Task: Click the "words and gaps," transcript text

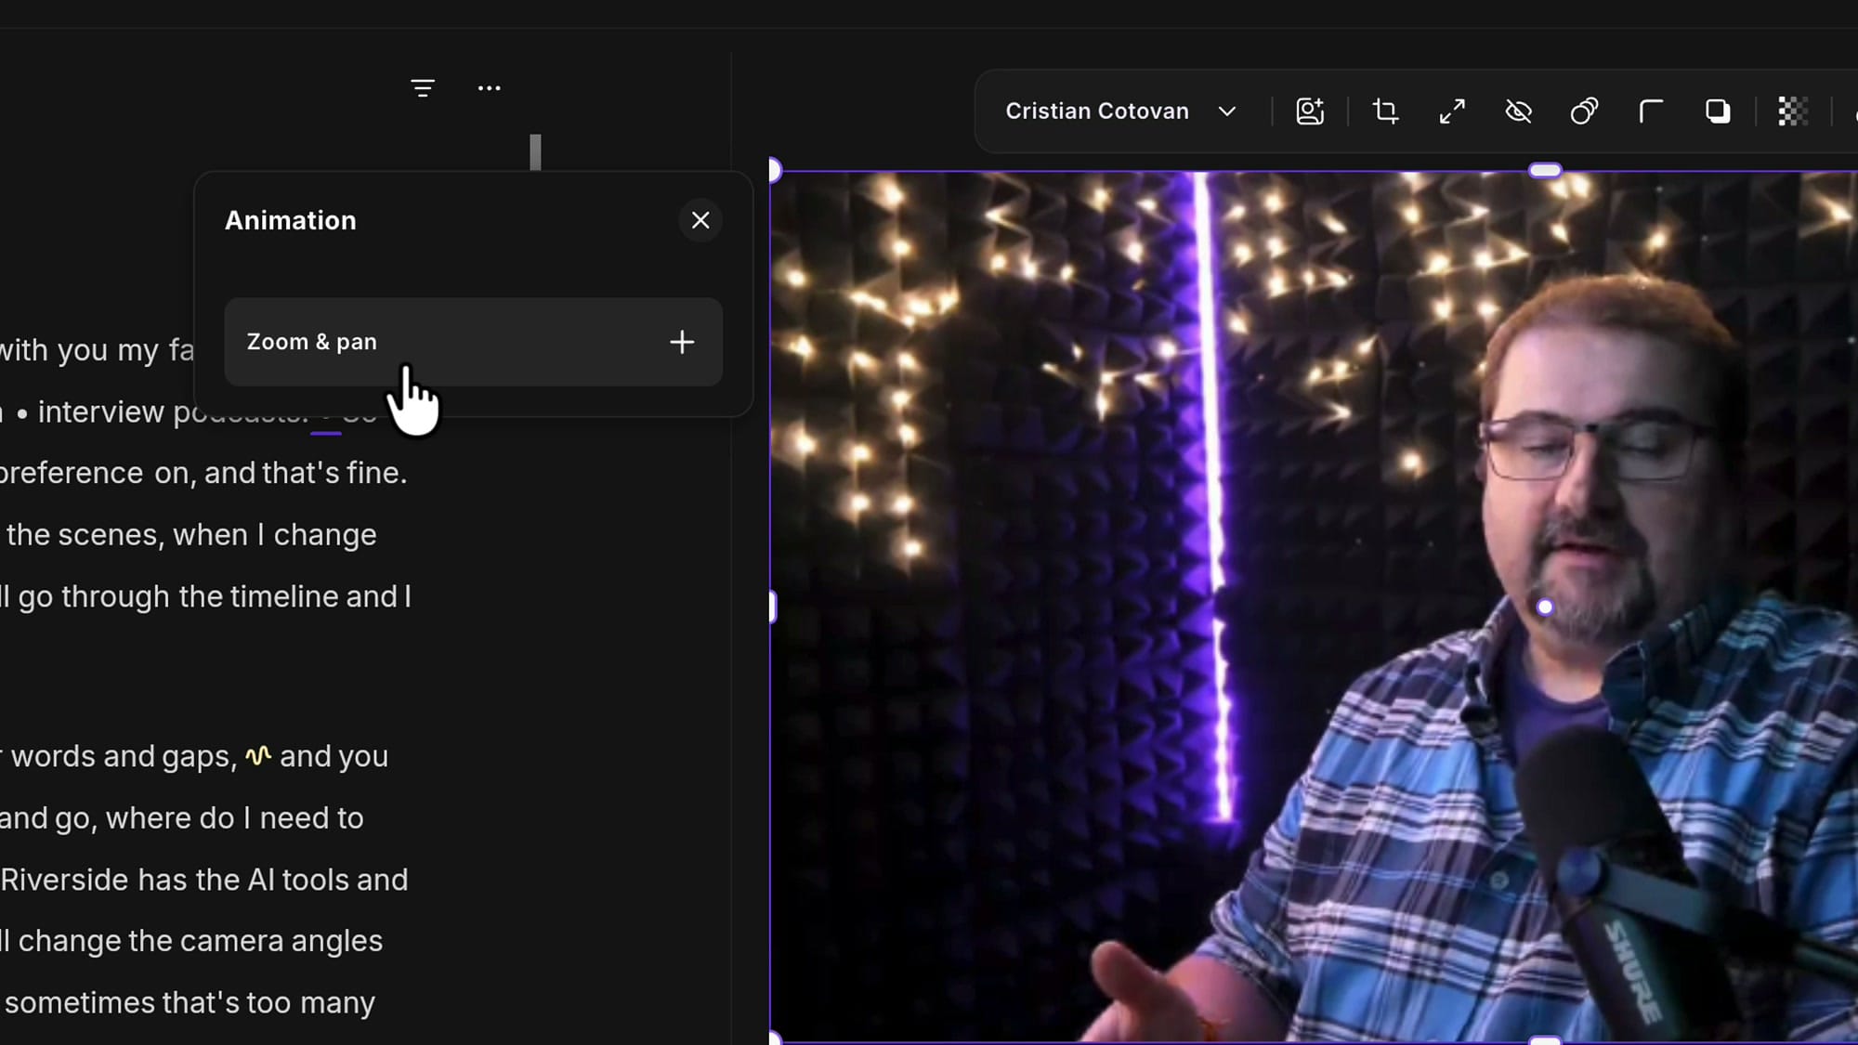Action: [x=124, y=756]
